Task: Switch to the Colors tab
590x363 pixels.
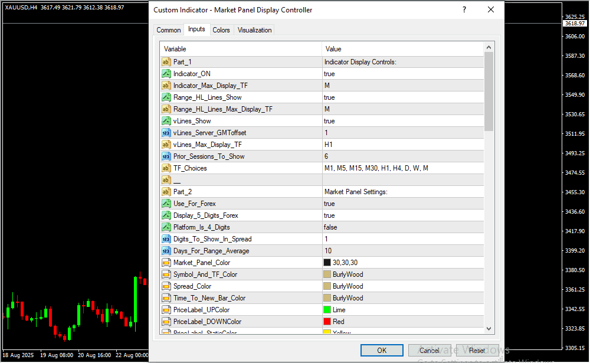Action: pyautogui.click(x=221, y=30)
